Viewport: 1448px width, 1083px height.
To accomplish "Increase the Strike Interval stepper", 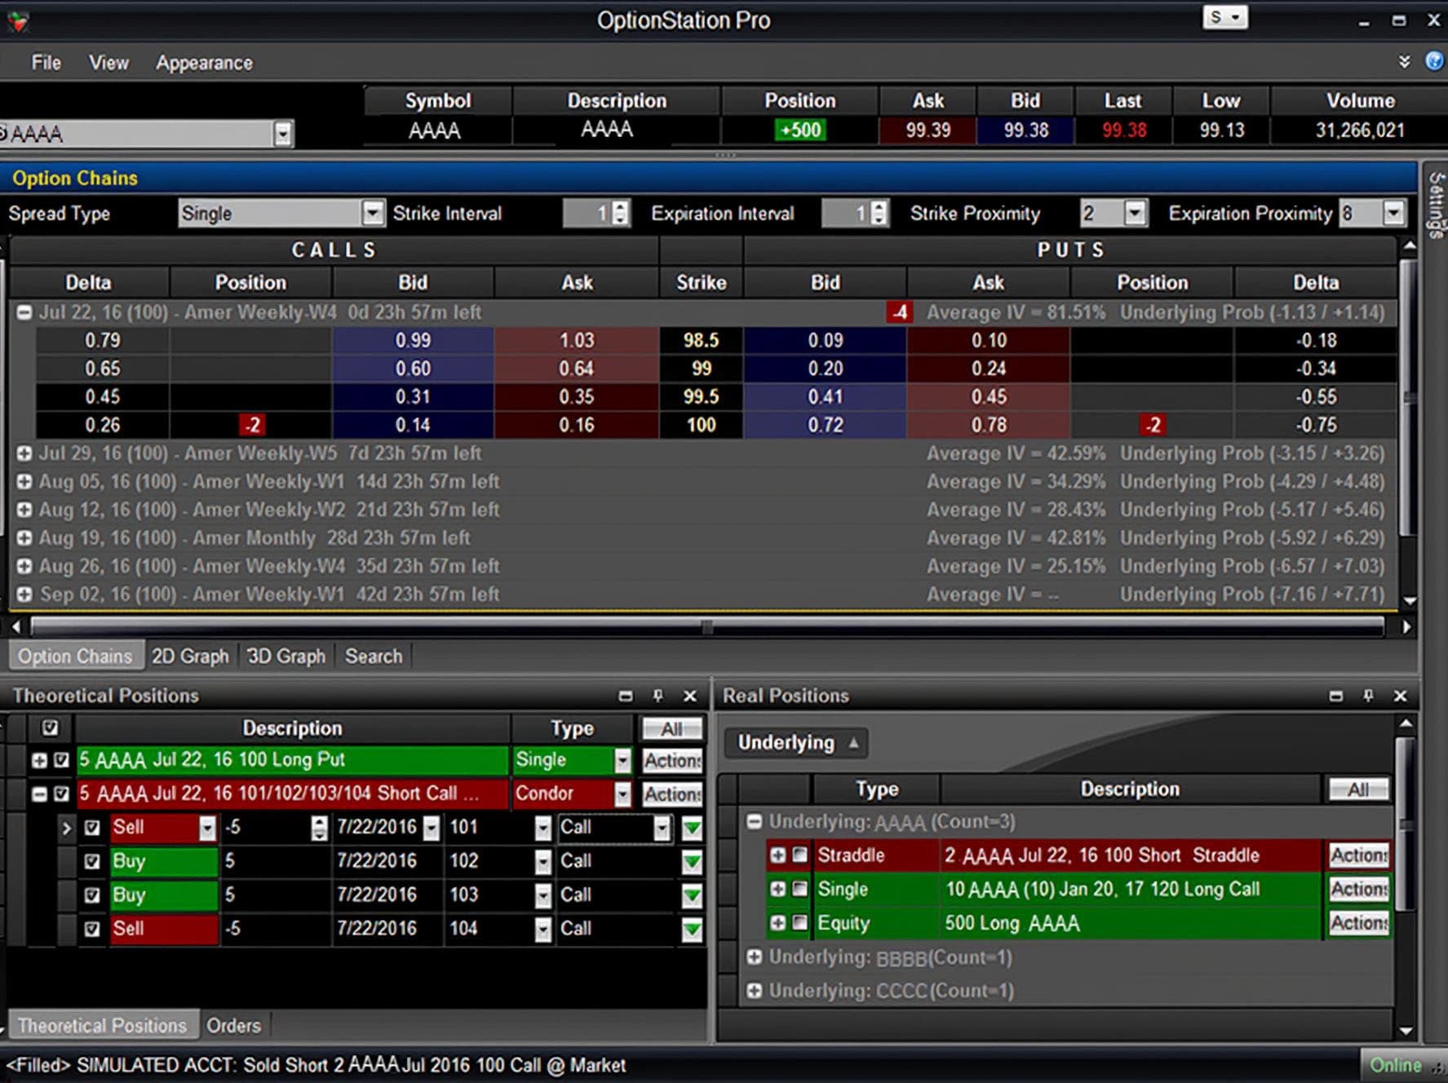I will coord(621,207).
